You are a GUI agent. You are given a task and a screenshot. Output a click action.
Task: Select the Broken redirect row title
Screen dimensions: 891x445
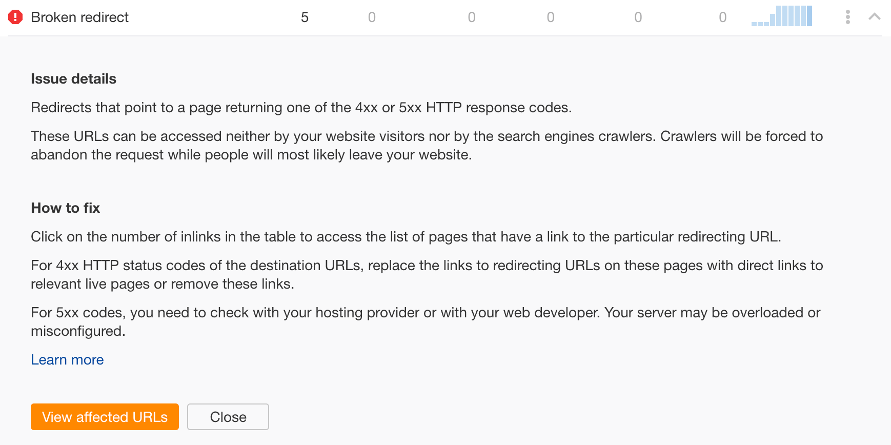point(80,17)
